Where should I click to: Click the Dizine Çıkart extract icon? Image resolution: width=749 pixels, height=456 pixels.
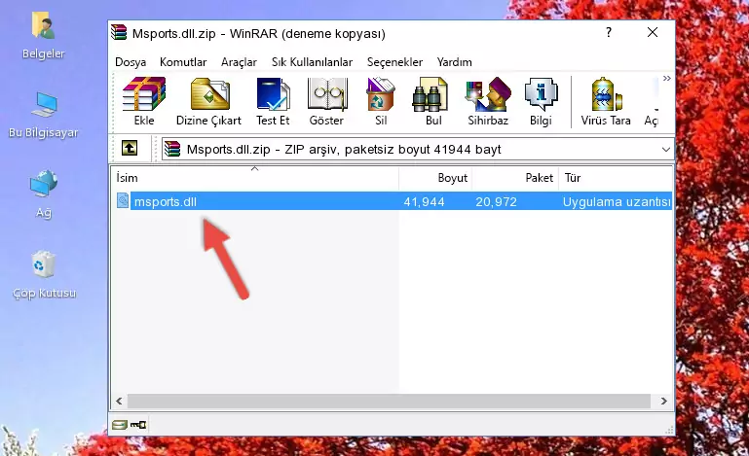coord(208,101)
